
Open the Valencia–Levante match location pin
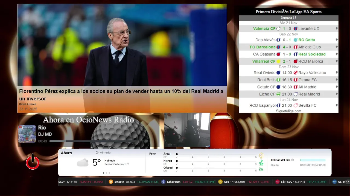point(337,29)
